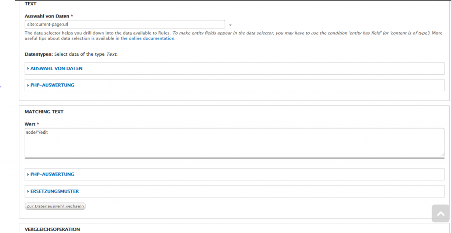Focus the site:current-page:url input field

125,25
